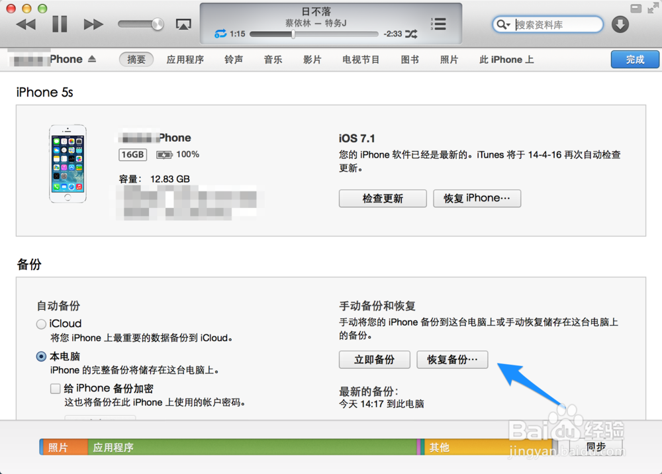Enable 给 iPhone 备份加密 checkbox

56,389
